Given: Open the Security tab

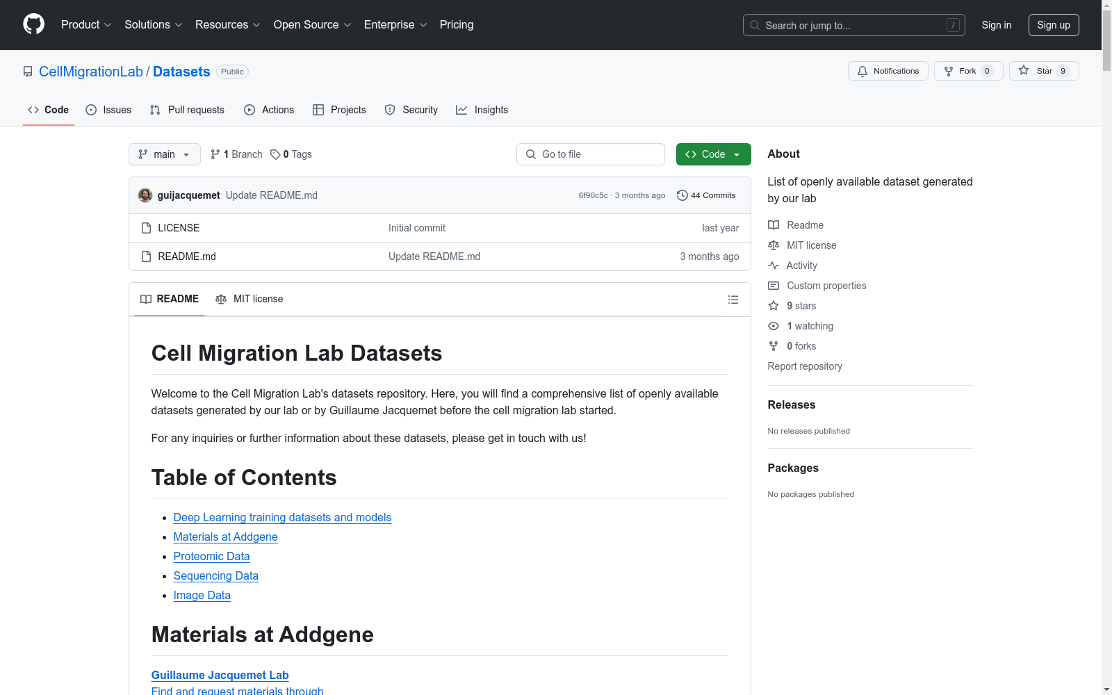Looking at the screenshot, I should pyautogui.click(x=411, y=110).
